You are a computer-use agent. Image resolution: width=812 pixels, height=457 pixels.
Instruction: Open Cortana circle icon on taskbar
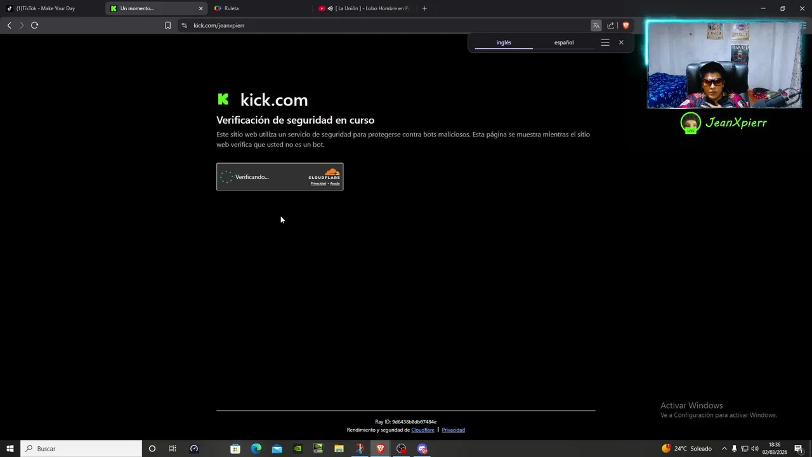(152, 449)
